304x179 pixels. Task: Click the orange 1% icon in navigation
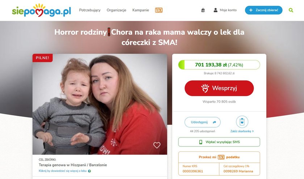tap(159, 10)
